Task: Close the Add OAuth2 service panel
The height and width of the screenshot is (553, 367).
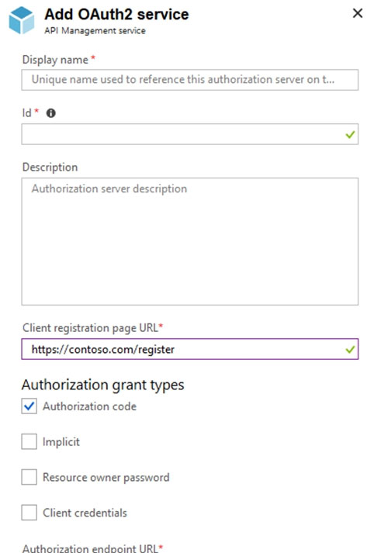Action: pos(358,13)
